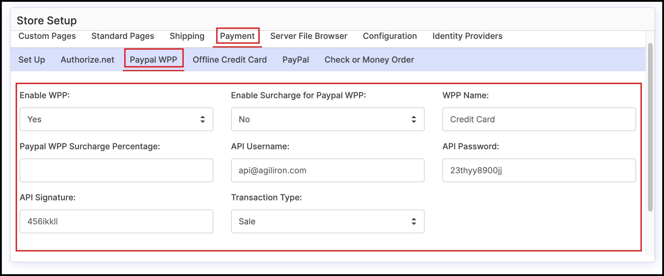Click the API Signature field
This screenshot has height=276, width=664.
point(116,221)
